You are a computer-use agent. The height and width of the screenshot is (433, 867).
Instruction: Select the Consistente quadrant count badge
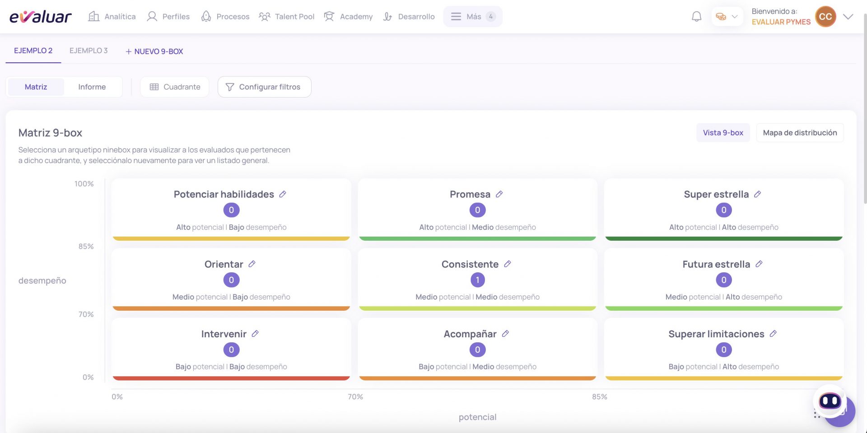point(477,280)
